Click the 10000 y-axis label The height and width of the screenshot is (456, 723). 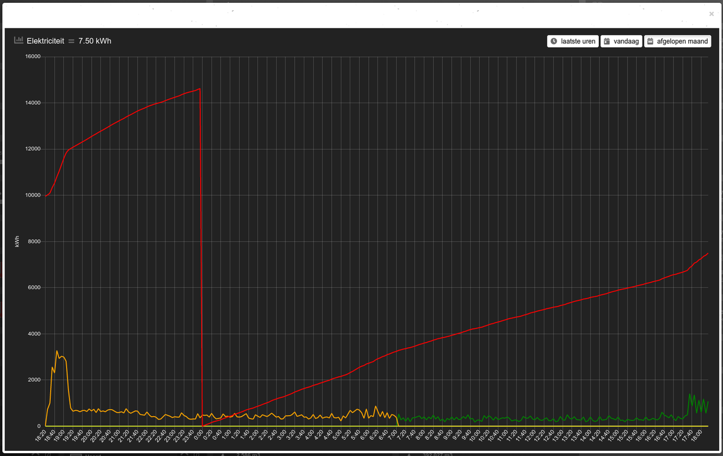point(32,195)
